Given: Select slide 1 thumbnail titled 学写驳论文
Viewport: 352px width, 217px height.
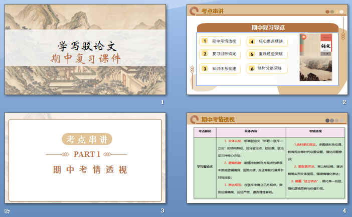Looking at the screenshot, I should pos(85,49).
